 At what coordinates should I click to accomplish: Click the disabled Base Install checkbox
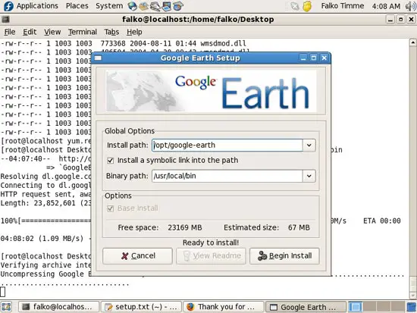pos(111,208)
